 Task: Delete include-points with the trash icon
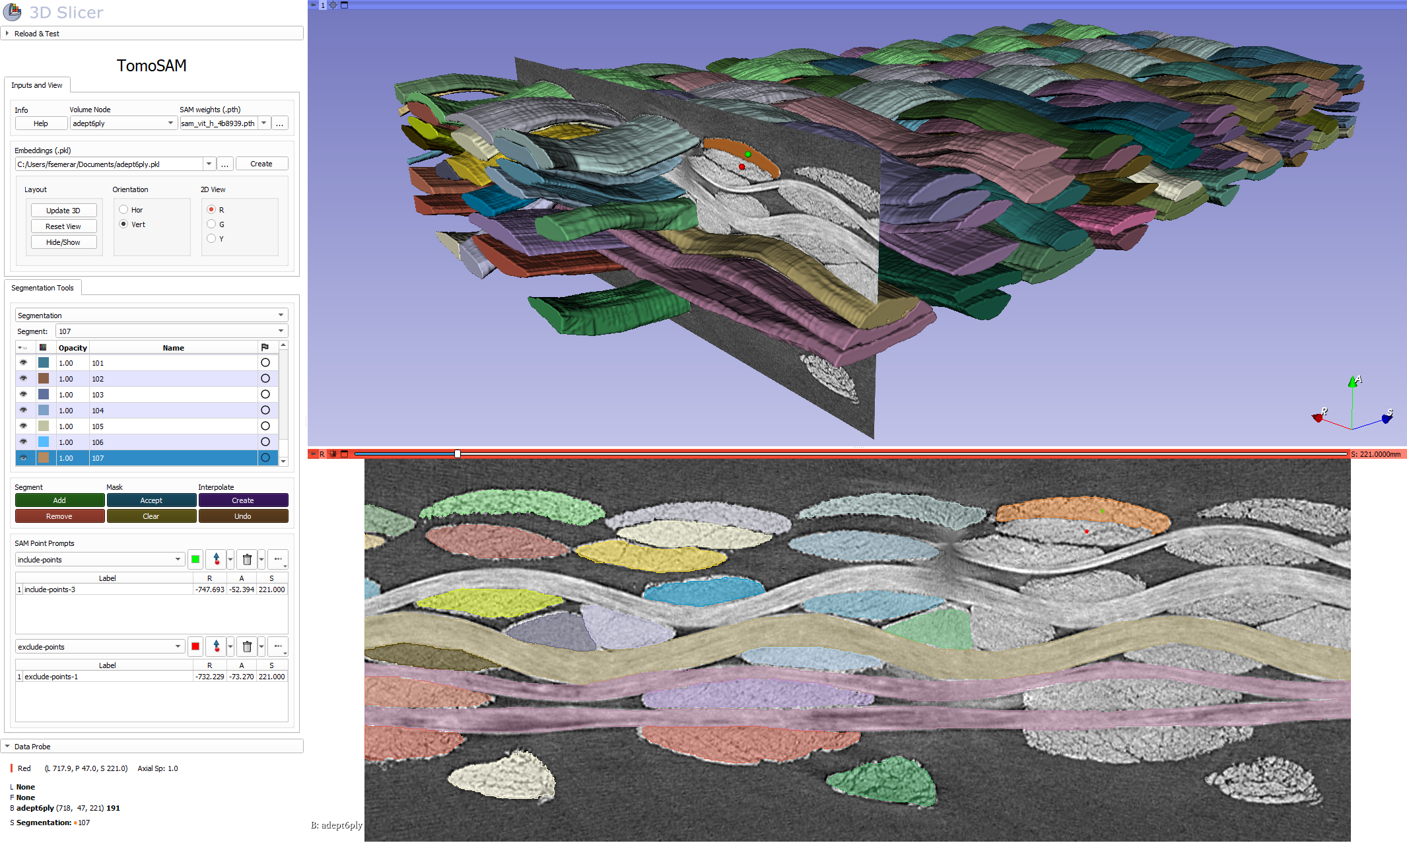click(x=247, y=559)
